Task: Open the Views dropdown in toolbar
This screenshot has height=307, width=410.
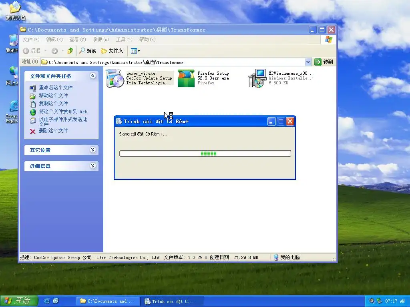Action: 135,51
